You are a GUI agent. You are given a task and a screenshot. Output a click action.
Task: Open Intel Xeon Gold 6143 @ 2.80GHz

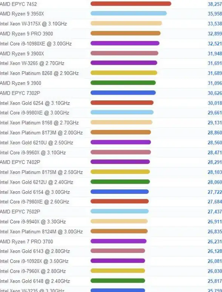(35, 251)
